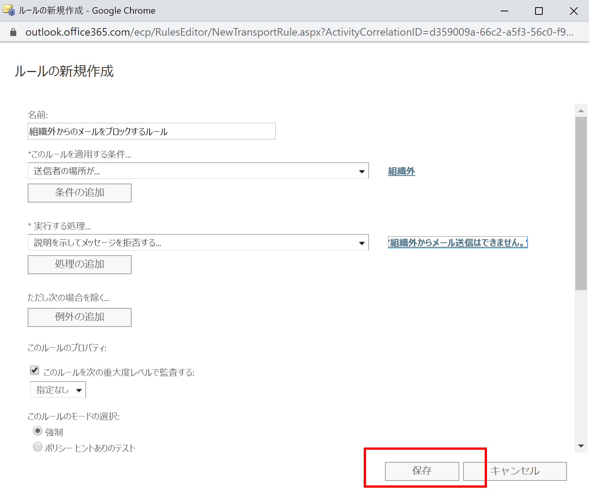Select ポリシー ヒントありのテスト radio button
This screenshot has height=504, width=589.
coord(38,447)
